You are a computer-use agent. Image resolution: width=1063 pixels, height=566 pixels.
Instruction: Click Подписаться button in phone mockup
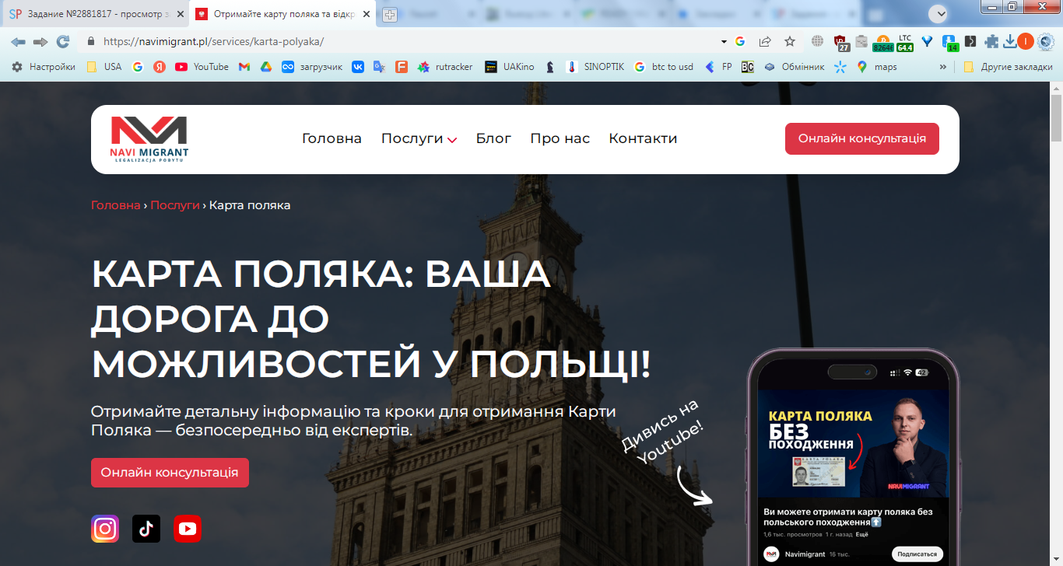(917, 554)
